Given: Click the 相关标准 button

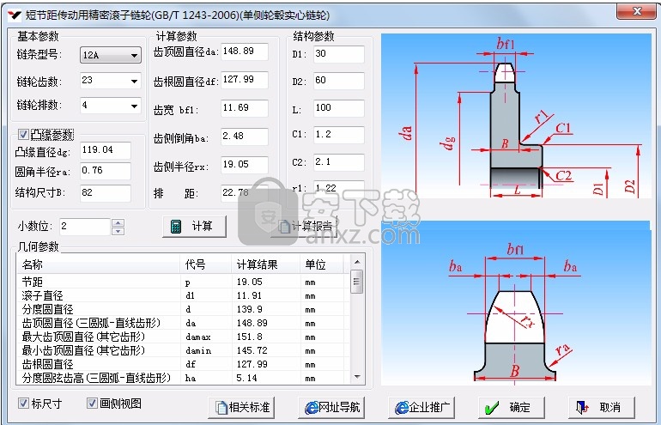Looking at the screenshot, I should pos(241,407).
